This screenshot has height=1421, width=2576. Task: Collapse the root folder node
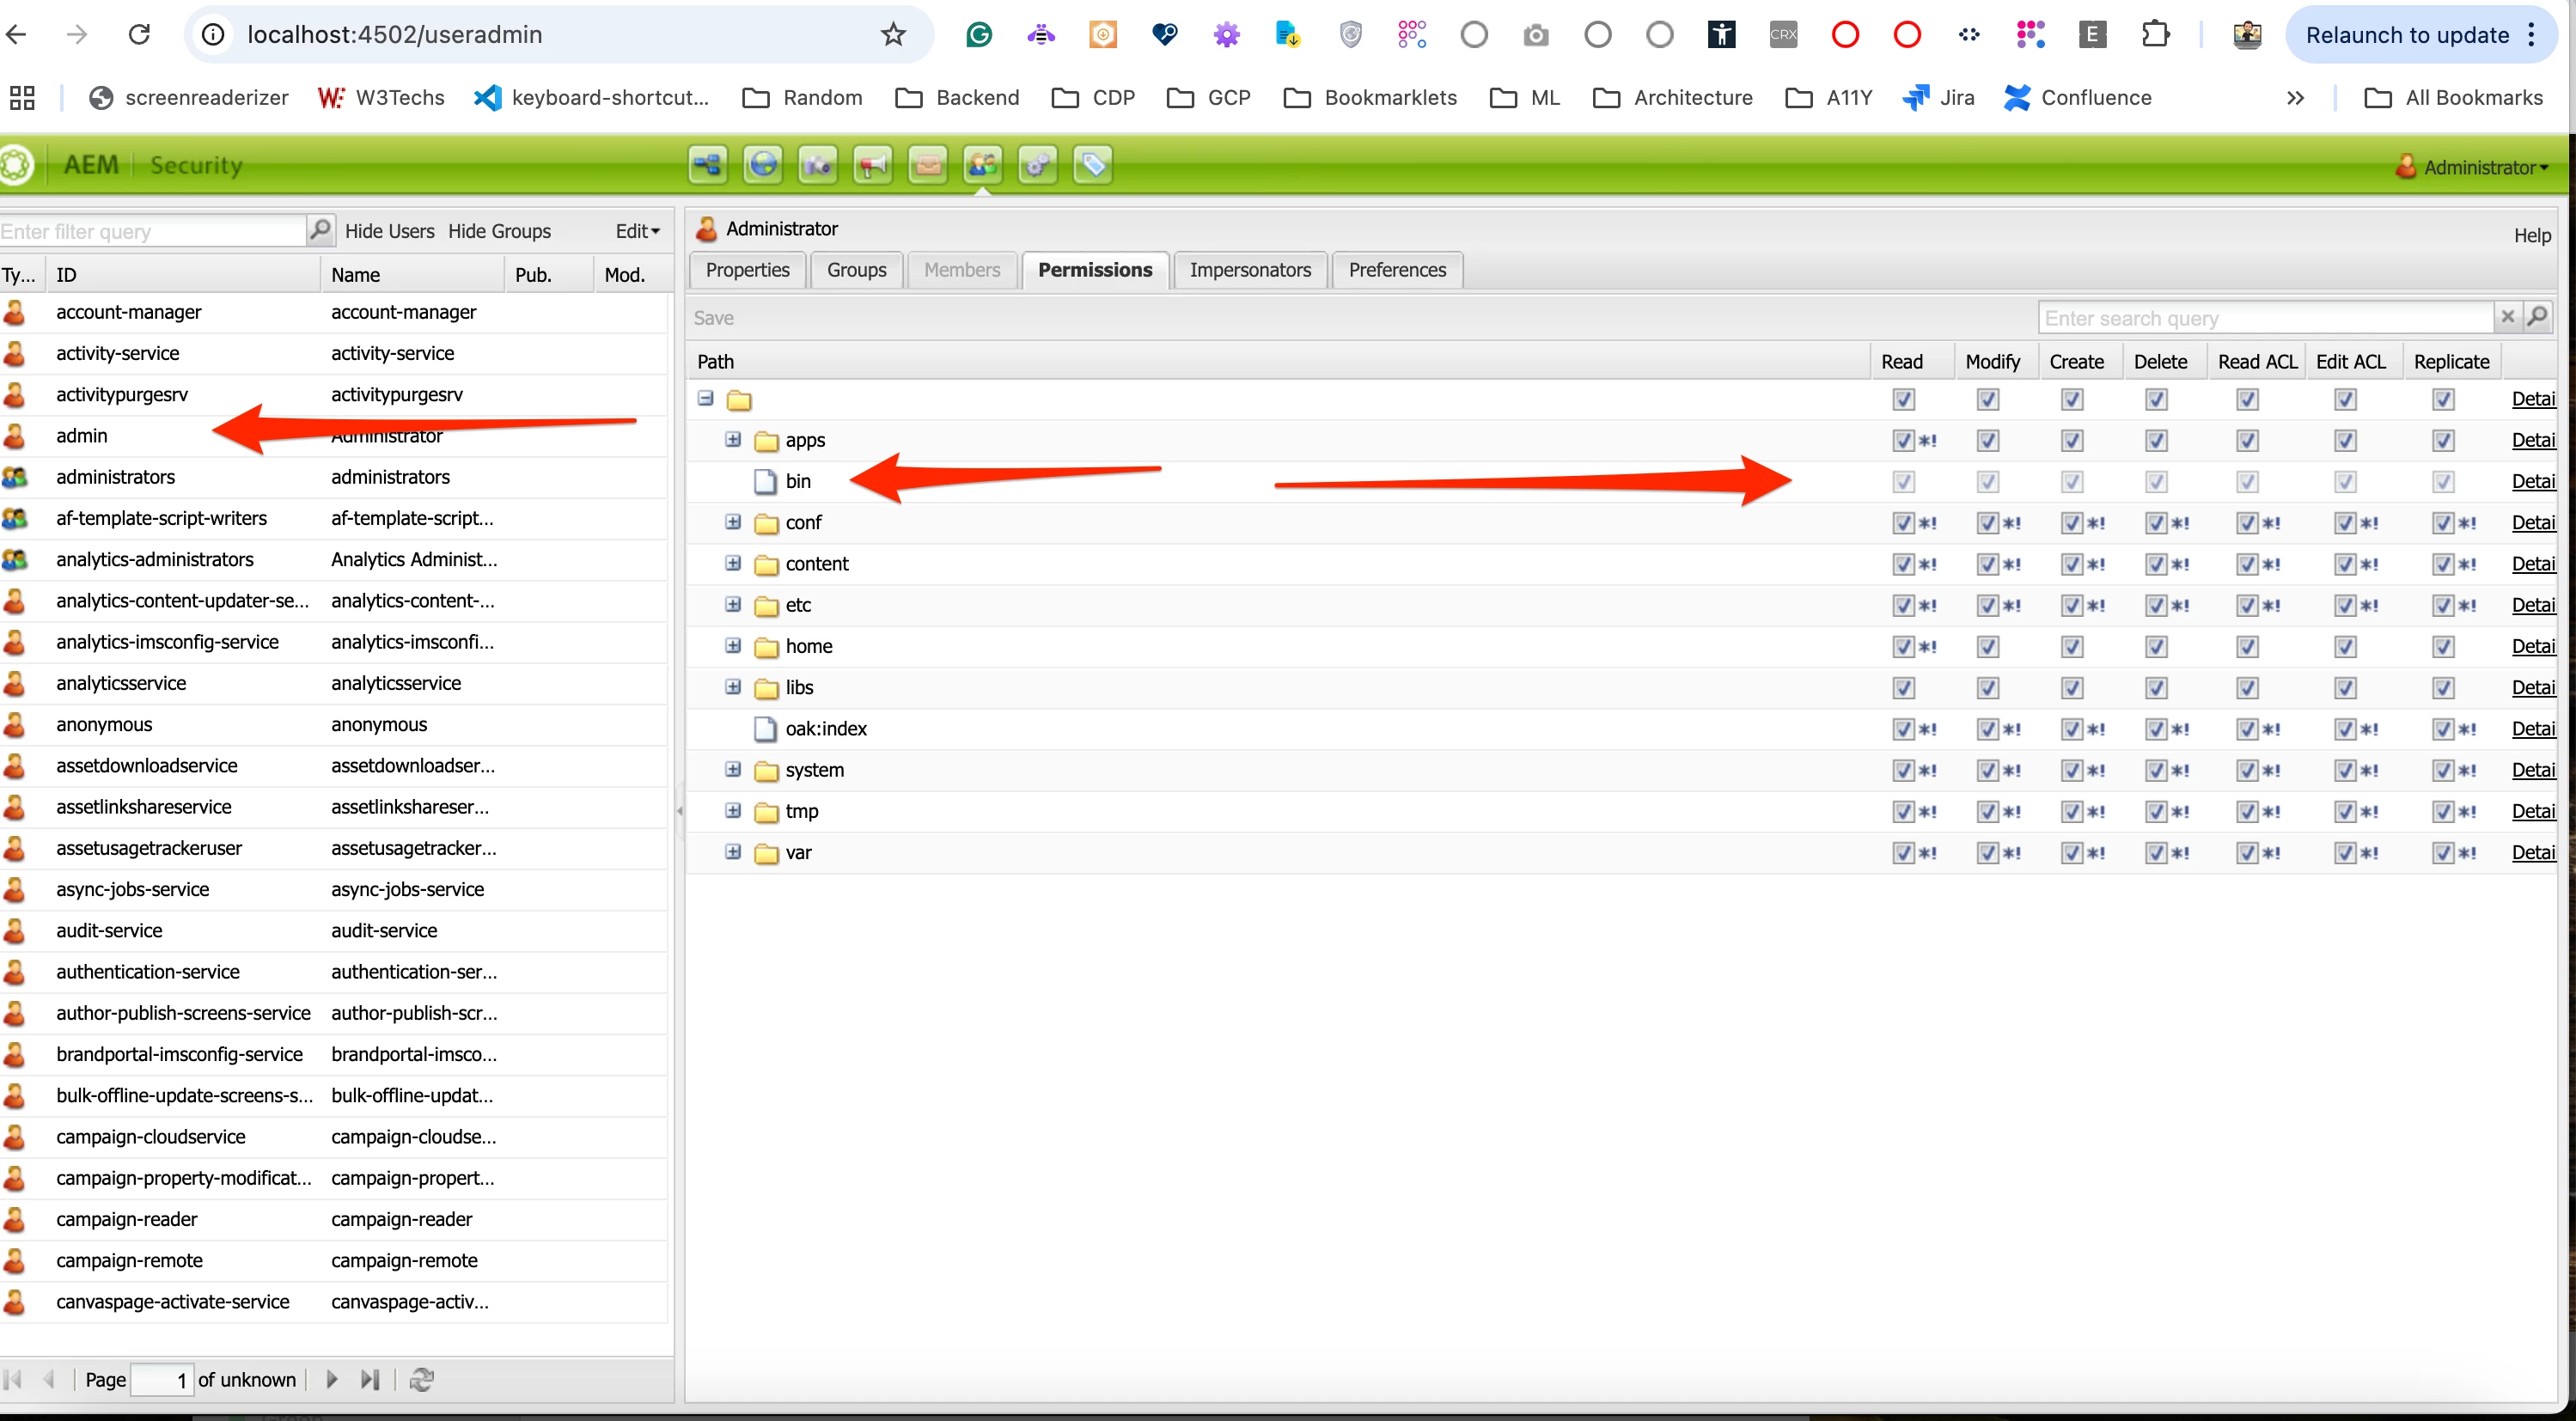click(706, 398)
